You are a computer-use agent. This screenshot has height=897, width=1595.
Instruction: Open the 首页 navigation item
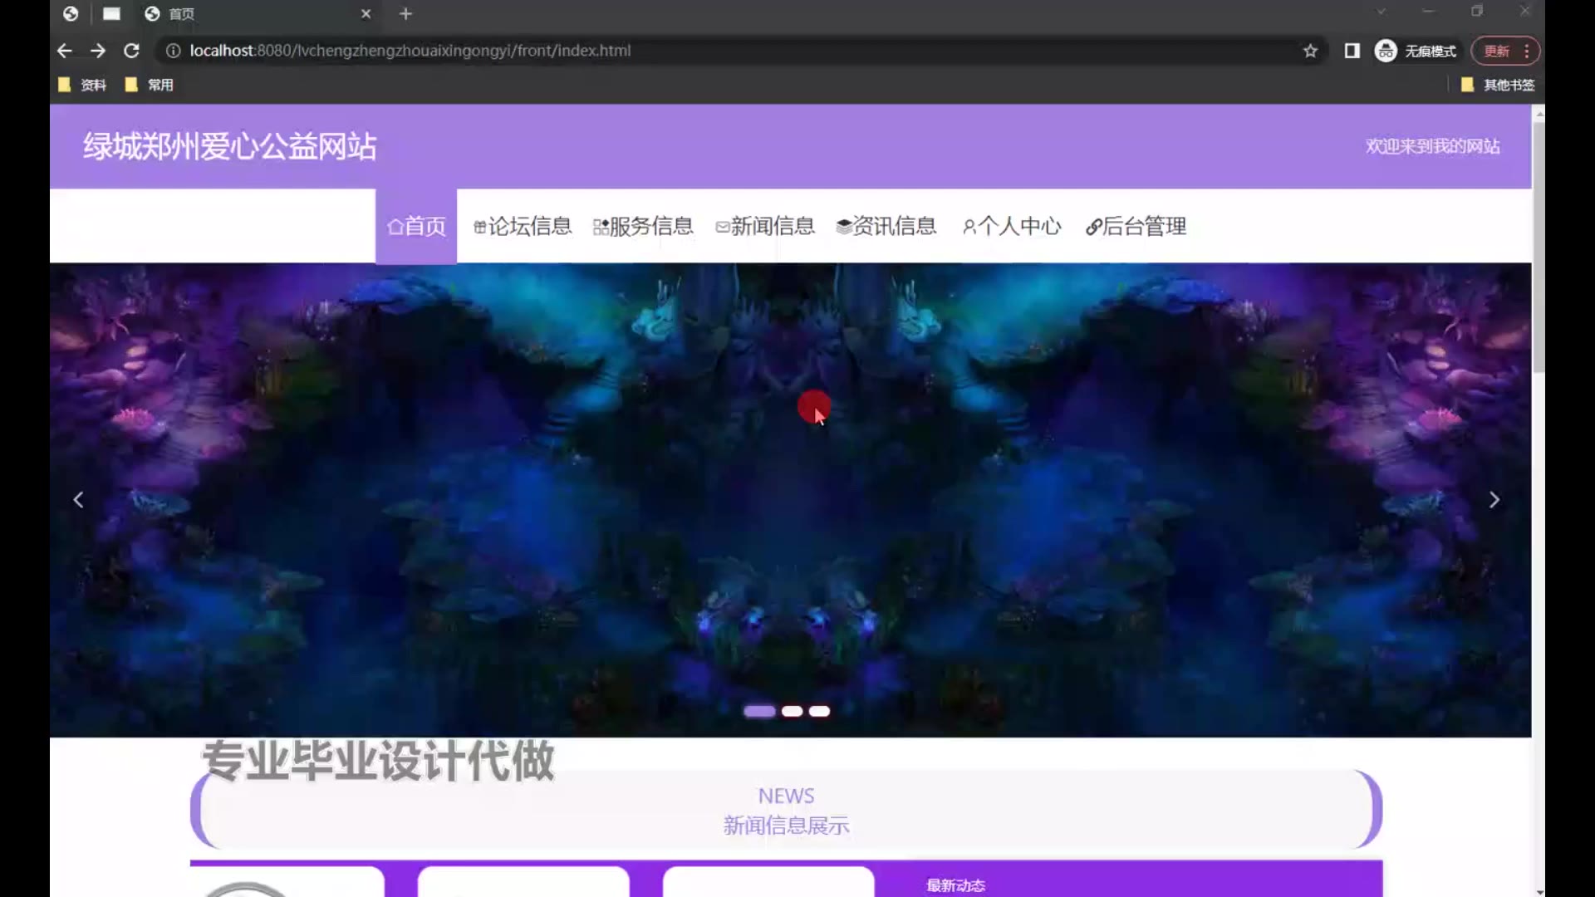(416, 226)
